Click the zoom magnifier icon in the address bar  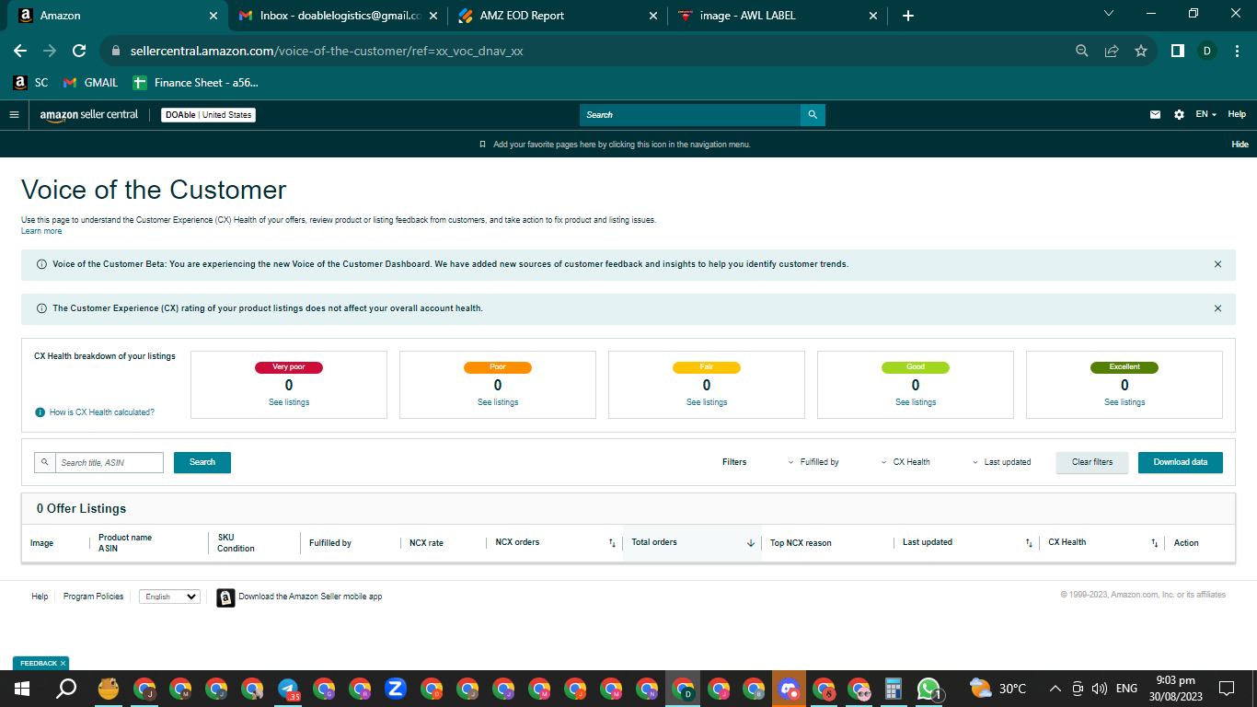click(x=1082, y=52)
